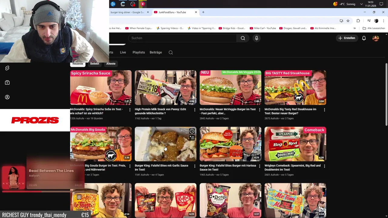Add Falafel Bites Garlic Sauce to Watch Later
This screenshot has width=388, height=218.
click(192, 131)
